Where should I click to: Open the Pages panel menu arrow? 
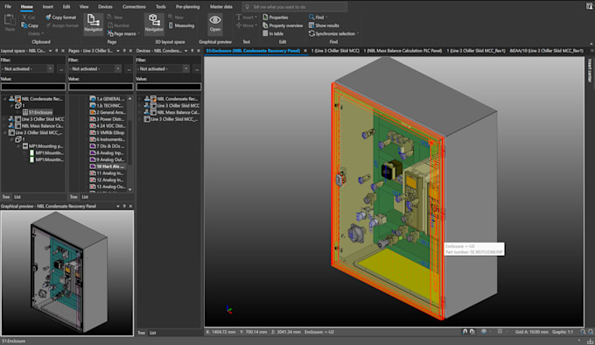(x=117, y=51)
